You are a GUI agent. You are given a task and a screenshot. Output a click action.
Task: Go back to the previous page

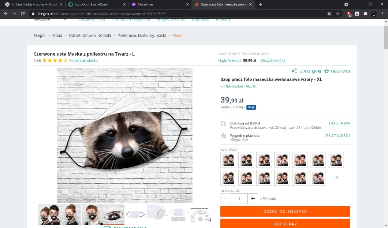[5, 14]
